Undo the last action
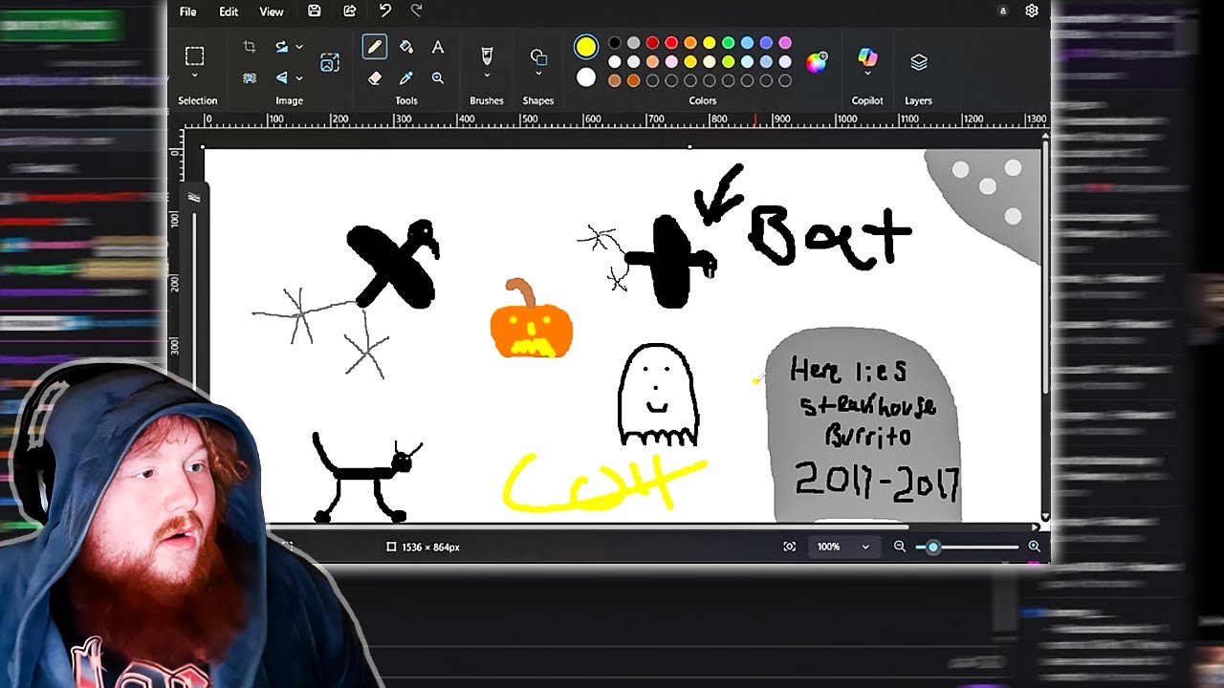Image resolution: width=1224 pixels, height=688 pixels. click(x=384, y=11)
